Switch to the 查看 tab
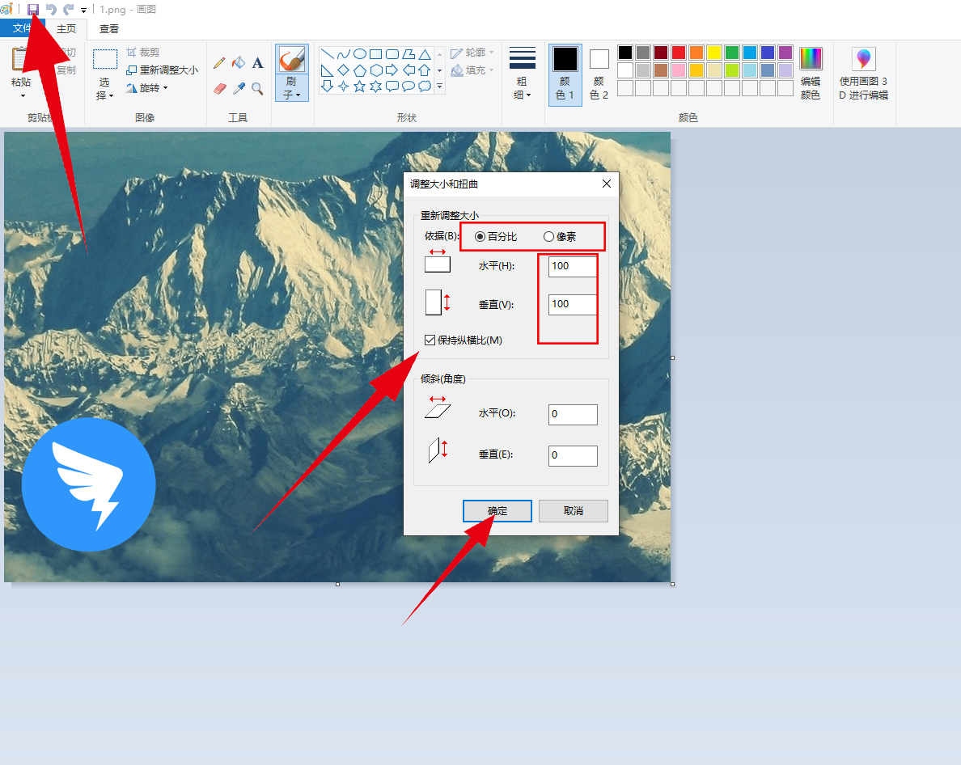Viewport: 961px width, 765px height. tap(109, 29)
